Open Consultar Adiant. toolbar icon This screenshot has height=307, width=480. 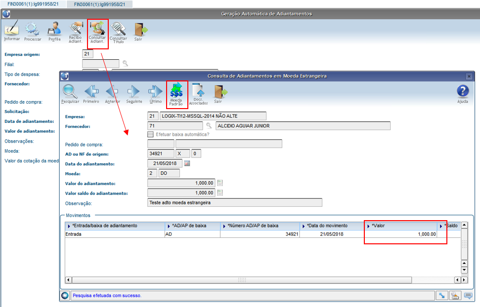tap(97, 32)
